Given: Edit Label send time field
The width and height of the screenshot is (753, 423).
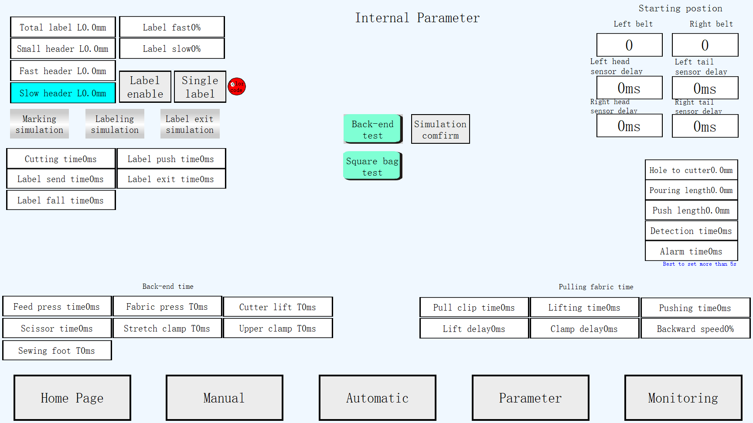Looking at the screenshot, I should click(61, 179).
